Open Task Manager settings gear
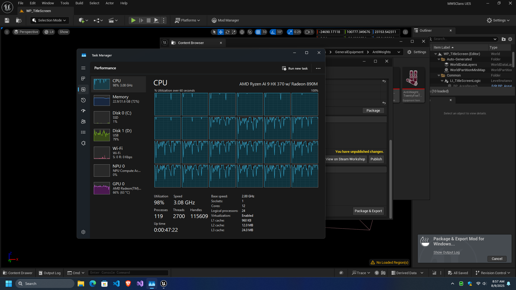The height and width of the screenshot is (290, 516). click(83, 232)
